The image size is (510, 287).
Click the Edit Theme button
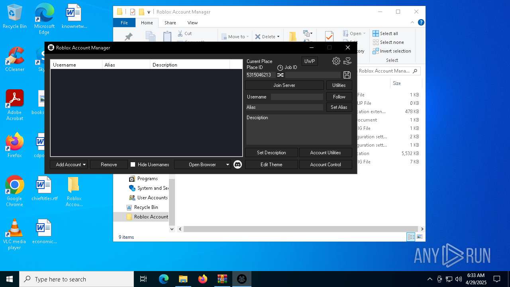271,164
